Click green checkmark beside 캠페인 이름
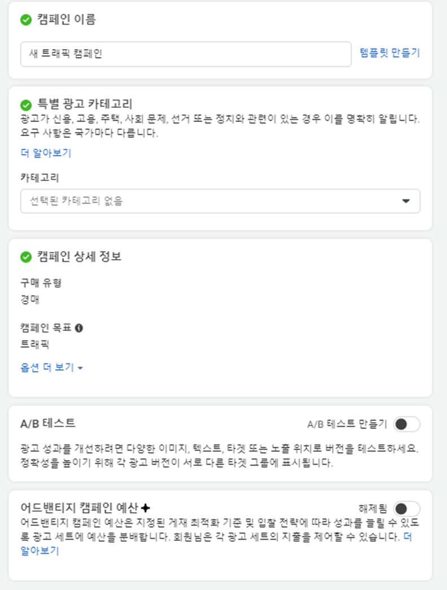This screenshot has height=590, width=447. (x=26, y=20)
